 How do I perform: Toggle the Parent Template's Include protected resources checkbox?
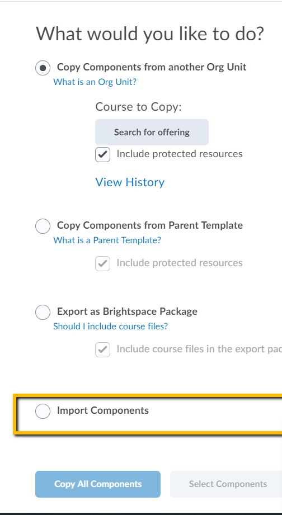point(102,263)
